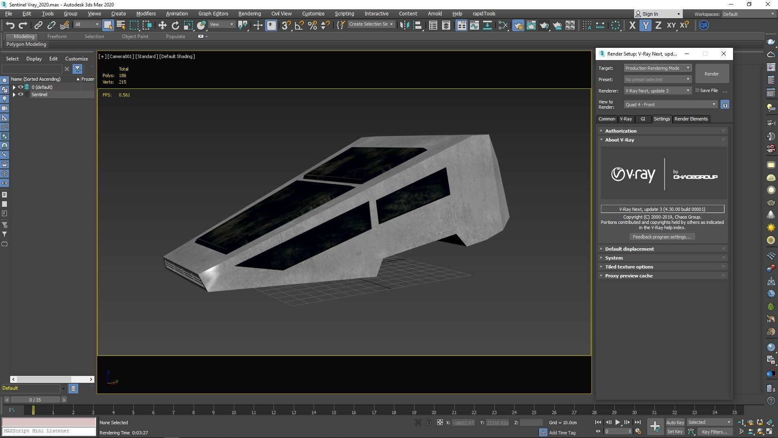Expand the Sentinel tree item

pos(14,94)
